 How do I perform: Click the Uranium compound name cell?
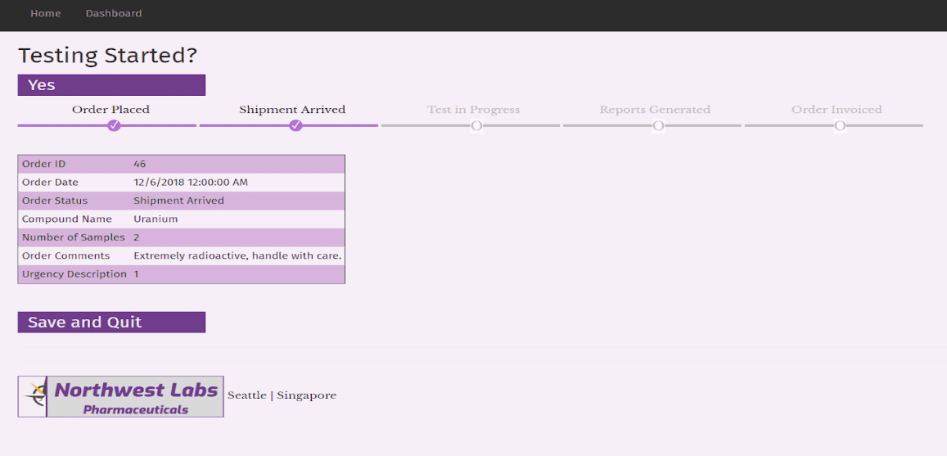tap(156, 219)
